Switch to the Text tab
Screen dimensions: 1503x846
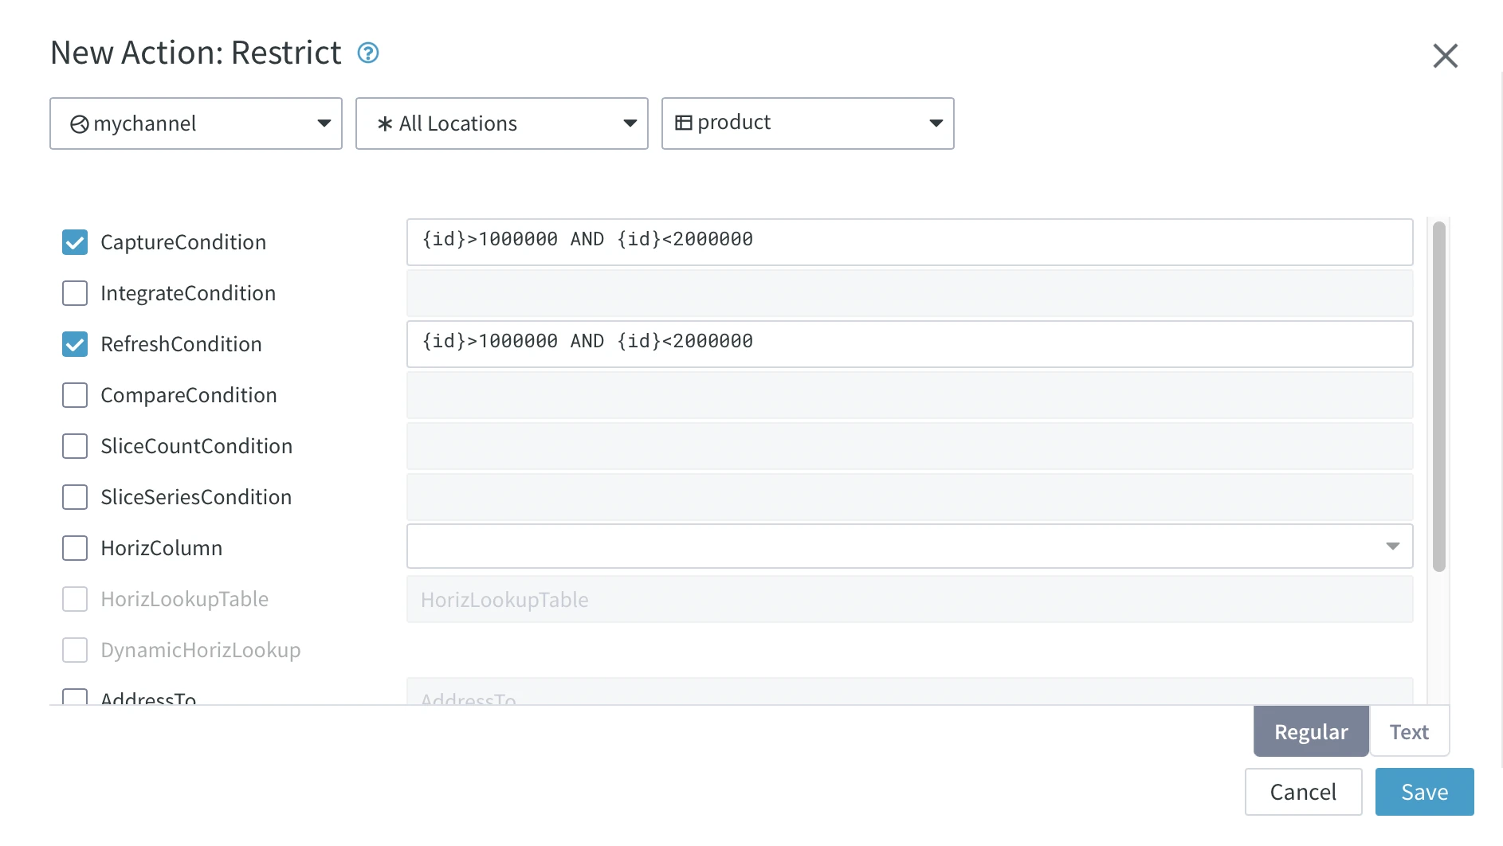point(1409,731)
